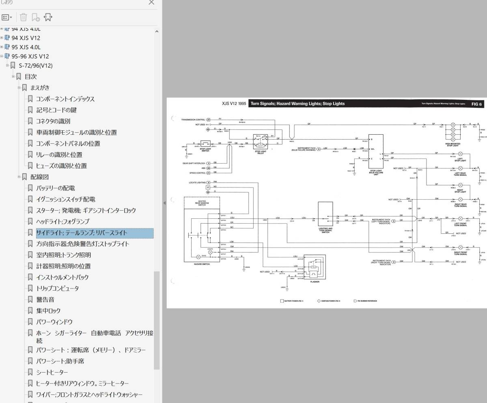
Task: Open バッテリーの配電 bookmark
Action: click(56, 188)
